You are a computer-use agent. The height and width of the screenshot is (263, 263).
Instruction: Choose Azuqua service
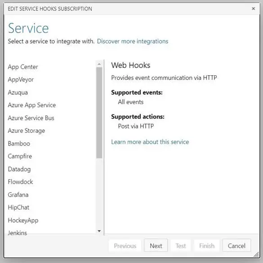(18, 92)
